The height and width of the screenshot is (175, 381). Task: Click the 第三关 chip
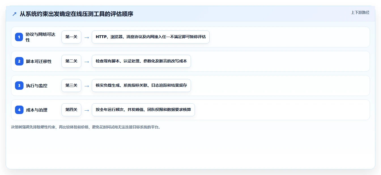(71, 86)
